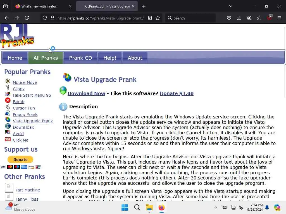
Task: Open Firefox account icon
Action: coord(249,18)
